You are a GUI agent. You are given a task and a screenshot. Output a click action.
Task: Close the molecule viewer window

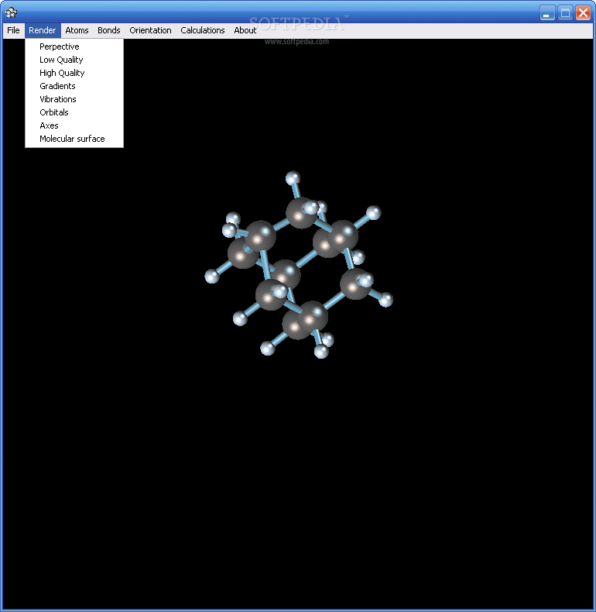pyautogui.click(x=583, y=13)
